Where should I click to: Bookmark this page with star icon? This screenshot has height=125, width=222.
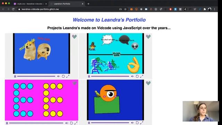click(x=125, y=9)
